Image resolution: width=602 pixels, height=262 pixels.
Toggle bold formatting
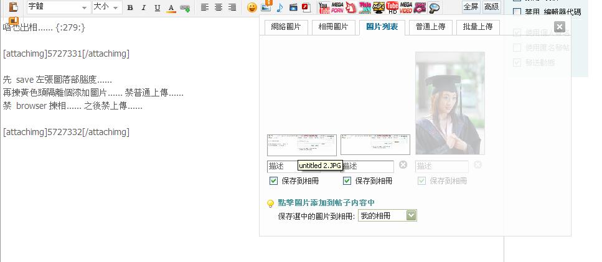130,7
